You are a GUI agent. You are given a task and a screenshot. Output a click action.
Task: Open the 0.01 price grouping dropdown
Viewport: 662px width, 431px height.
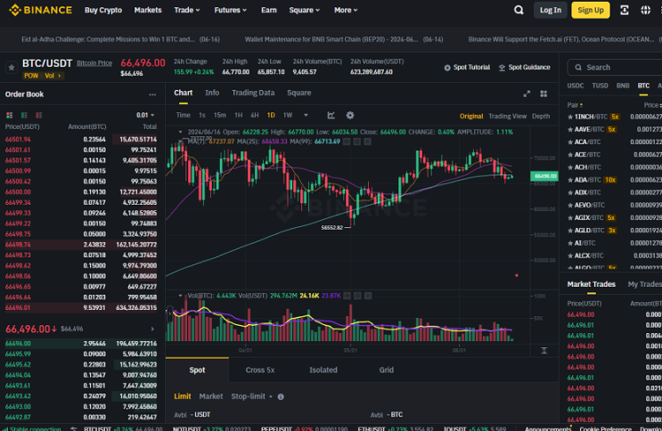[x=145, y=115]
